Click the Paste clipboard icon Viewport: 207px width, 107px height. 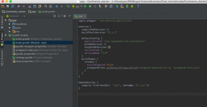point(39,6)
